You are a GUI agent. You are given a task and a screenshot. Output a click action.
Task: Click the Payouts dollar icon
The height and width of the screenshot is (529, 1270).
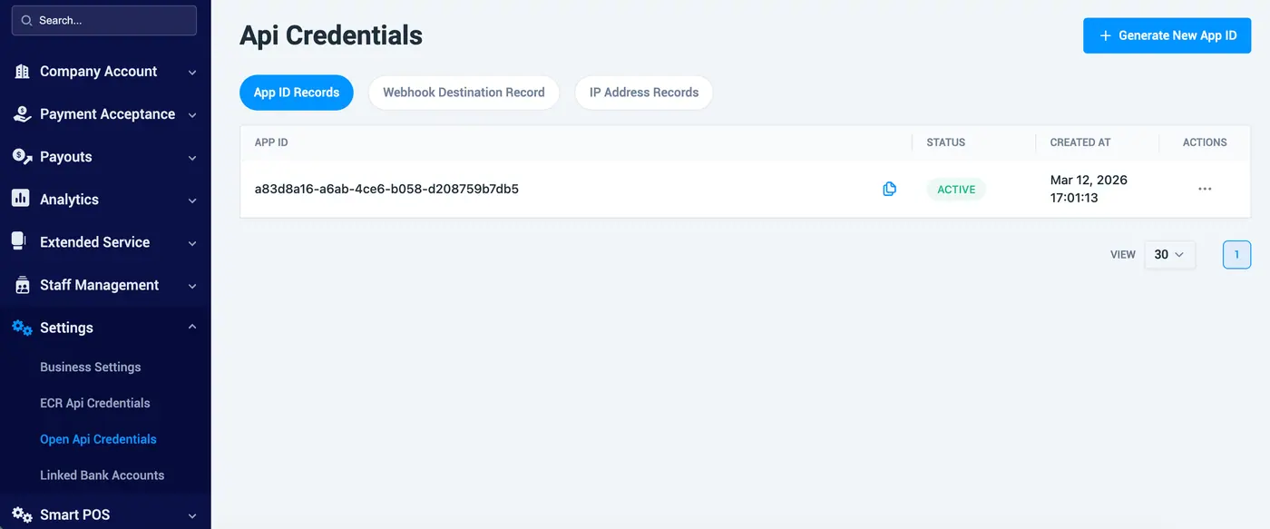(x=22, y=157)
